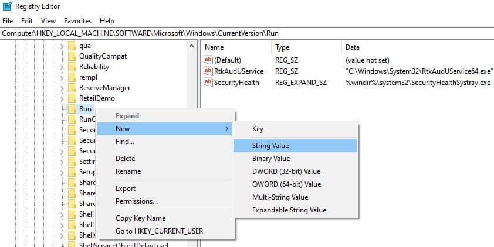Choose Copy Key Name
This screenshot has width=494, height=247.
point(140,218)
